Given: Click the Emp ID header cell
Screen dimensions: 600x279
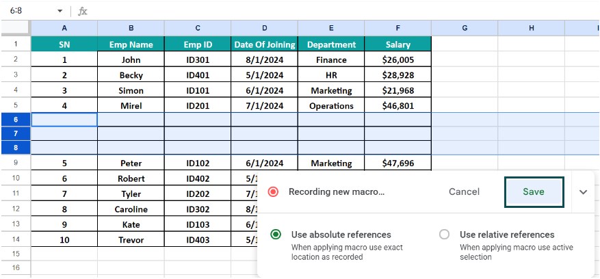Looking at the screenshot, I should click(x=198, y=44).
